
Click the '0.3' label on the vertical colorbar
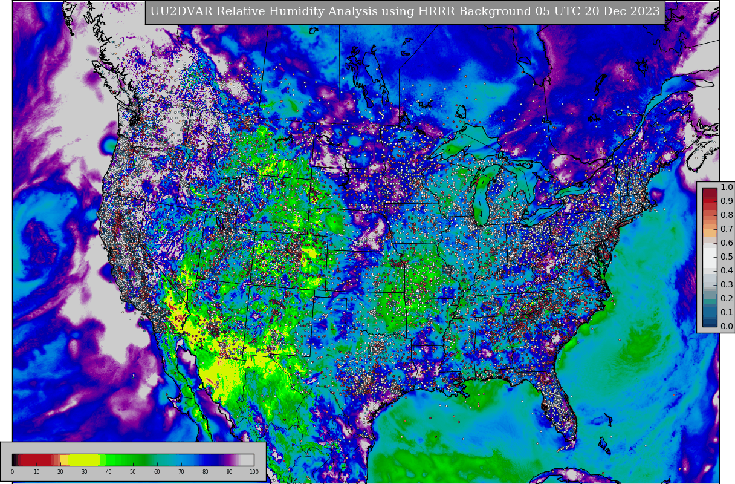(x=727, y=285)
